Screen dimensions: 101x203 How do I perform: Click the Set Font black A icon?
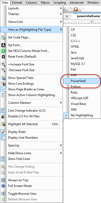click(3, 45)
